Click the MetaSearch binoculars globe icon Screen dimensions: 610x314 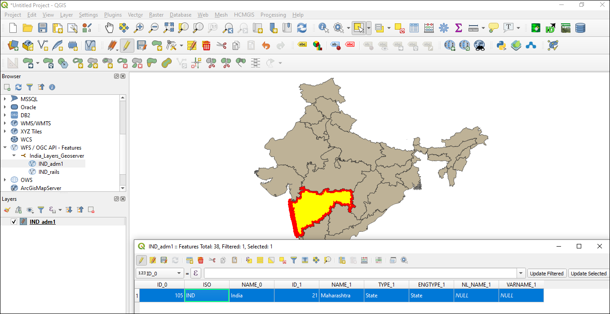pos(479,45)
